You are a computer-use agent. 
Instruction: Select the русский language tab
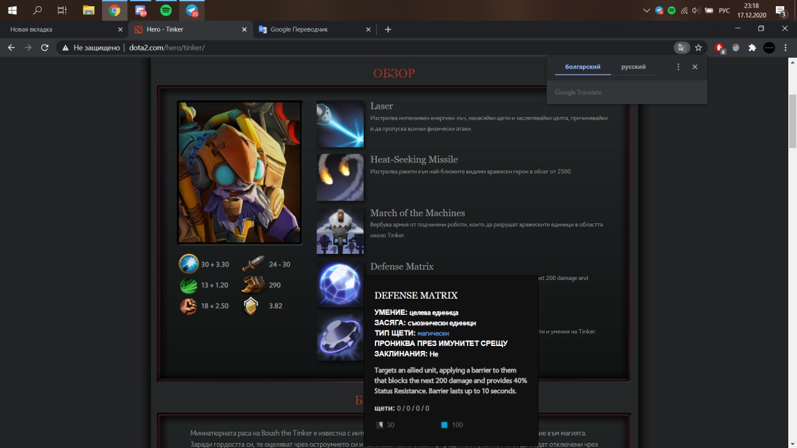pyautogui.click(x=633, y=67)
